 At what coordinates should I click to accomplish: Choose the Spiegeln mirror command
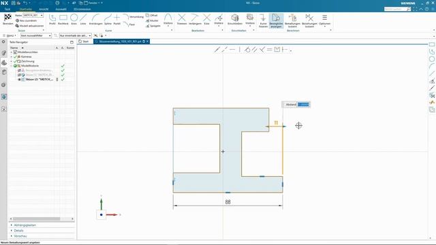click(x=153, y=26)
